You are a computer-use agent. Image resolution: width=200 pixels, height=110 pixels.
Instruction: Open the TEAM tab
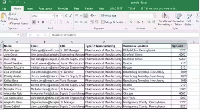[131, 9]
